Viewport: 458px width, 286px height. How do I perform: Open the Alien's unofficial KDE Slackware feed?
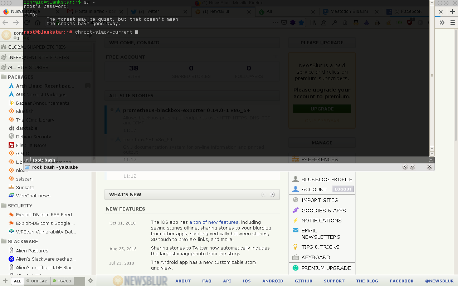pyautogui.click(x=46, y=267)
